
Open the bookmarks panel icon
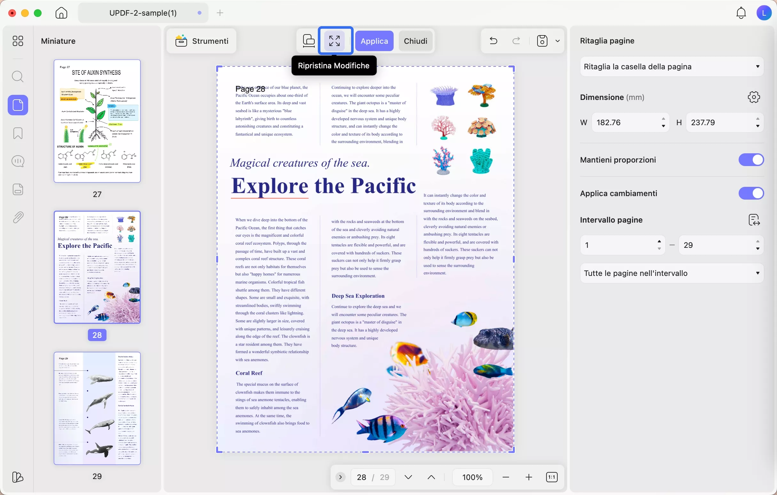pos(18,133)
